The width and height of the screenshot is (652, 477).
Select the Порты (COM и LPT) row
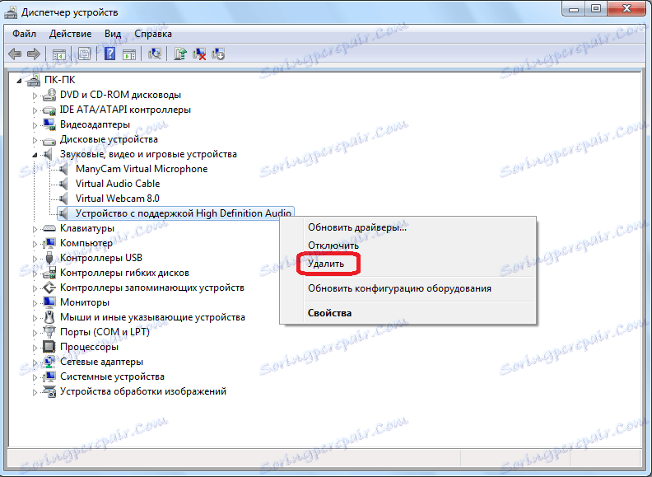(105, 332)
